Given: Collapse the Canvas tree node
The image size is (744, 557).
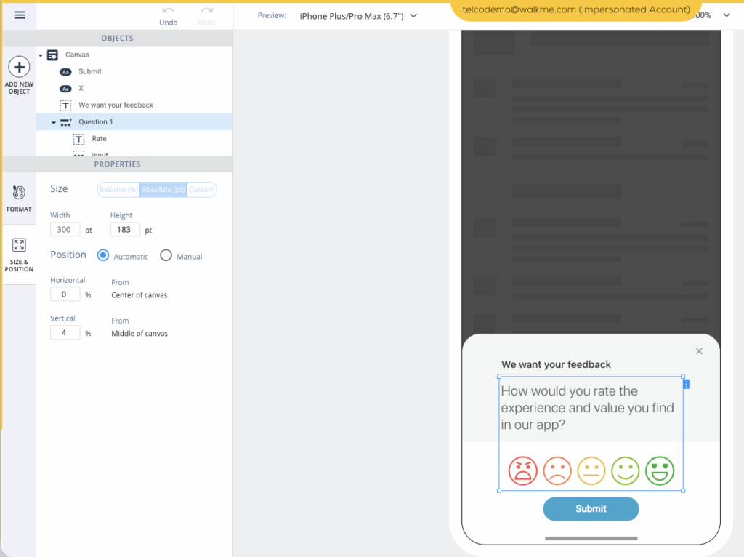Looking at the screenshot, I should tap(41, 55).
